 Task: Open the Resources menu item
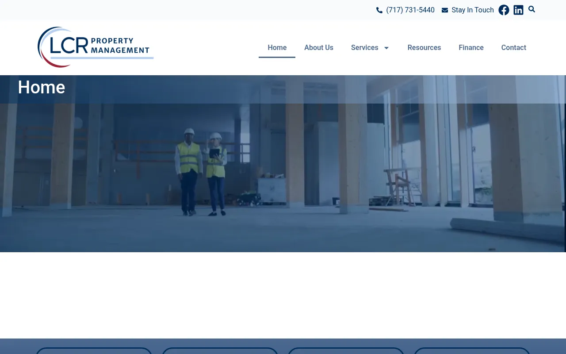click(424, 47)
